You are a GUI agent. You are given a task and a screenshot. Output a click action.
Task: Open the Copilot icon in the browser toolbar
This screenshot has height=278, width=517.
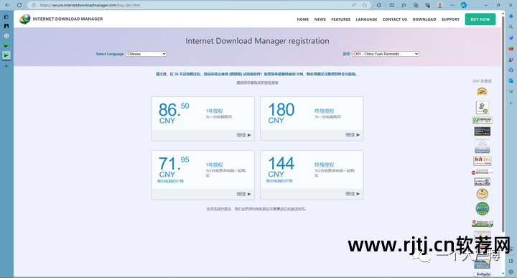pos(464,5)
